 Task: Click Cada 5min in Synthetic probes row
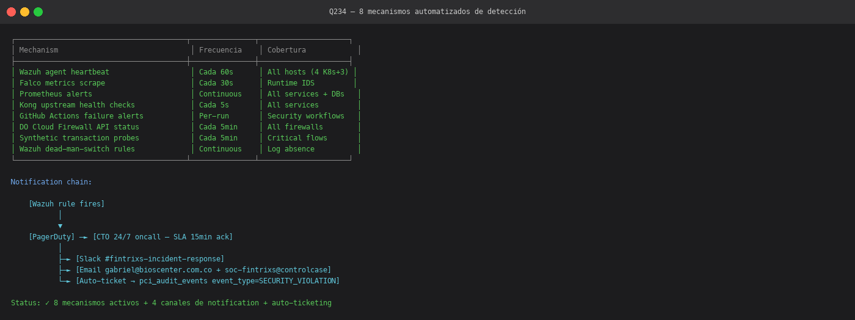click(x=218, y=138)
